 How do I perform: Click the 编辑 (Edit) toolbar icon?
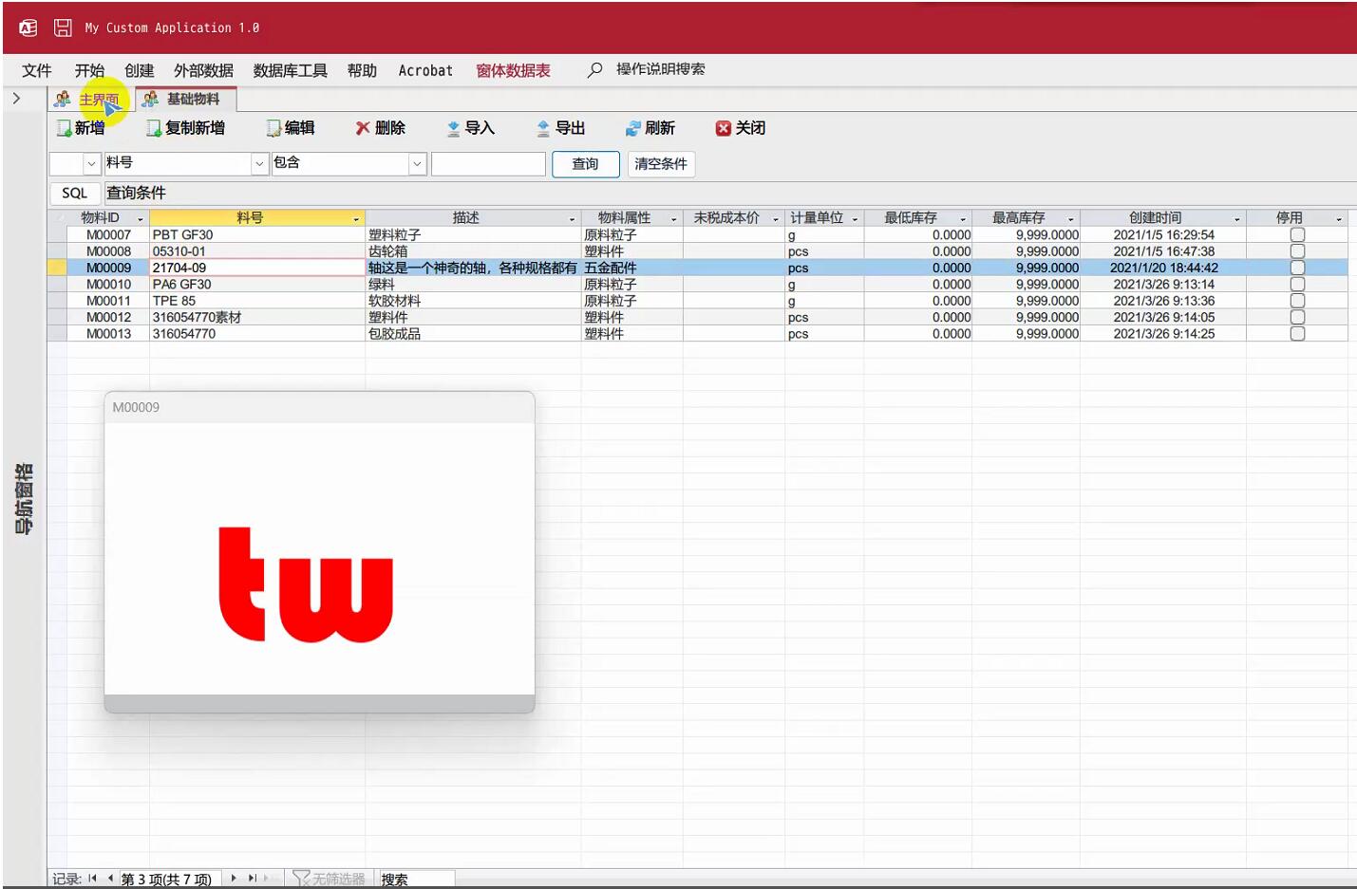pos(273,128)
